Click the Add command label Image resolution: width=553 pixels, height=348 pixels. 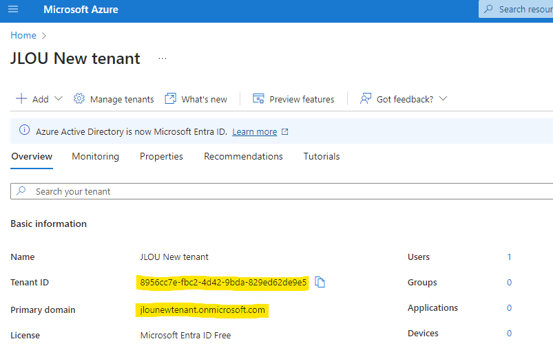41,99
